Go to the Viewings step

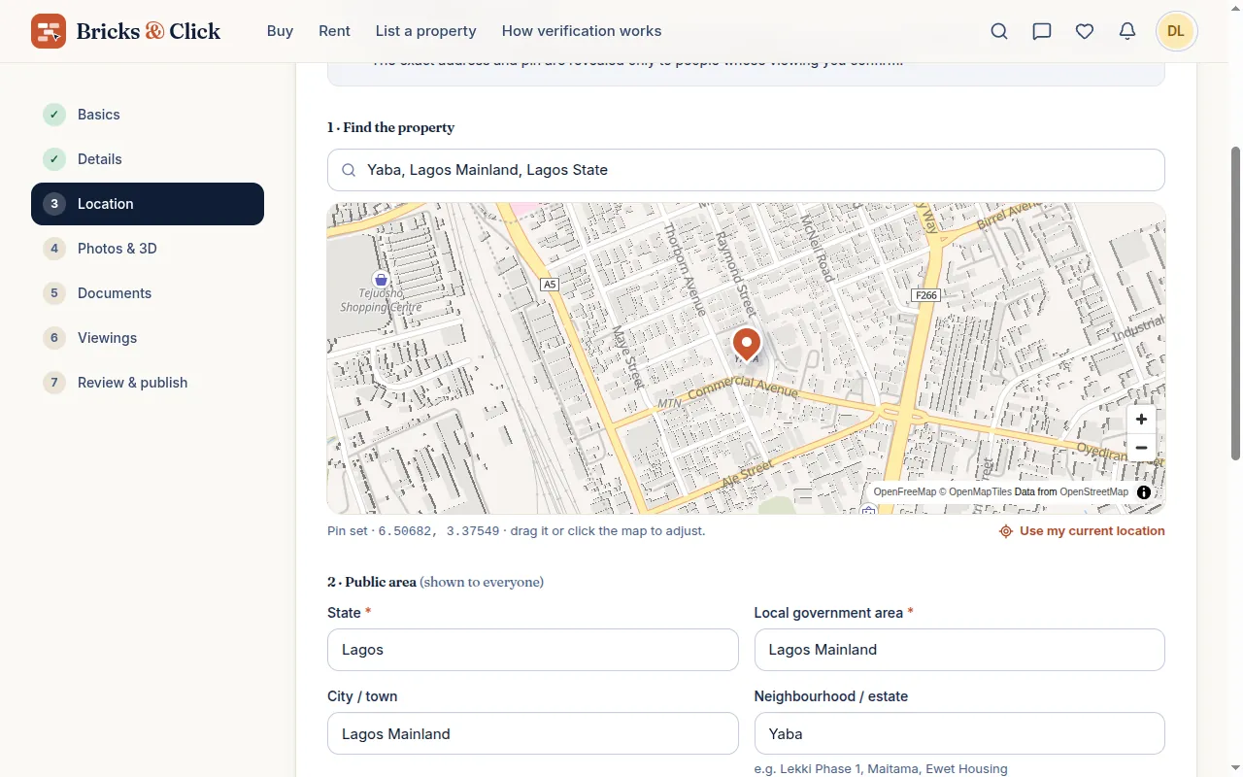click(x=148, y=338)
